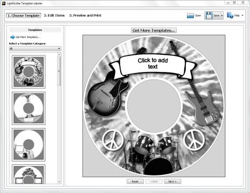Expand the Save dropdown arrow
Screen dimensions: 250x193
(222, 15)
